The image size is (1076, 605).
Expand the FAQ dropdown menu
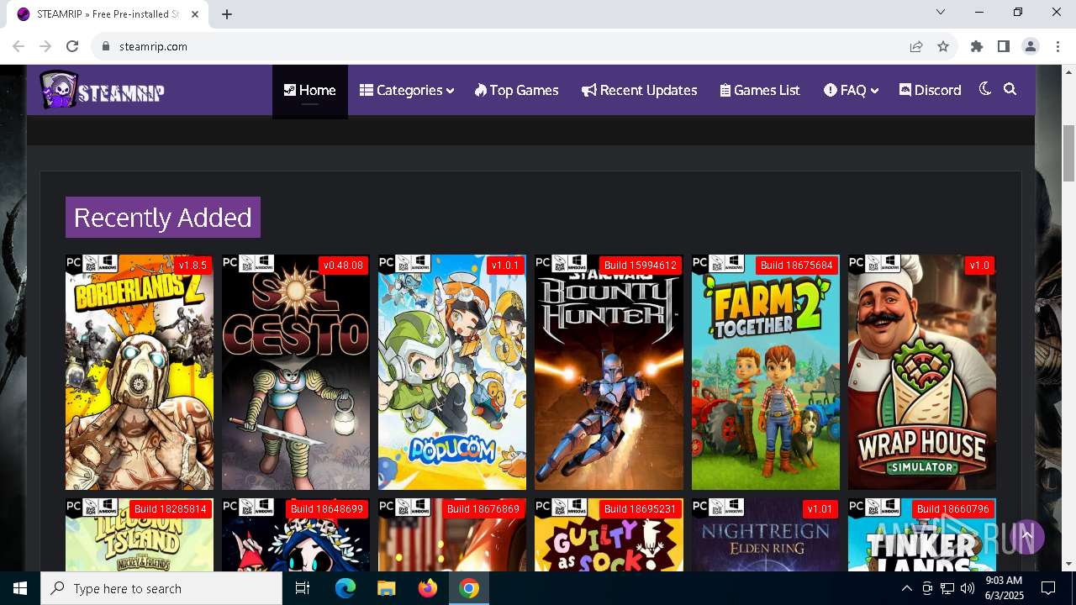[851, 90]
